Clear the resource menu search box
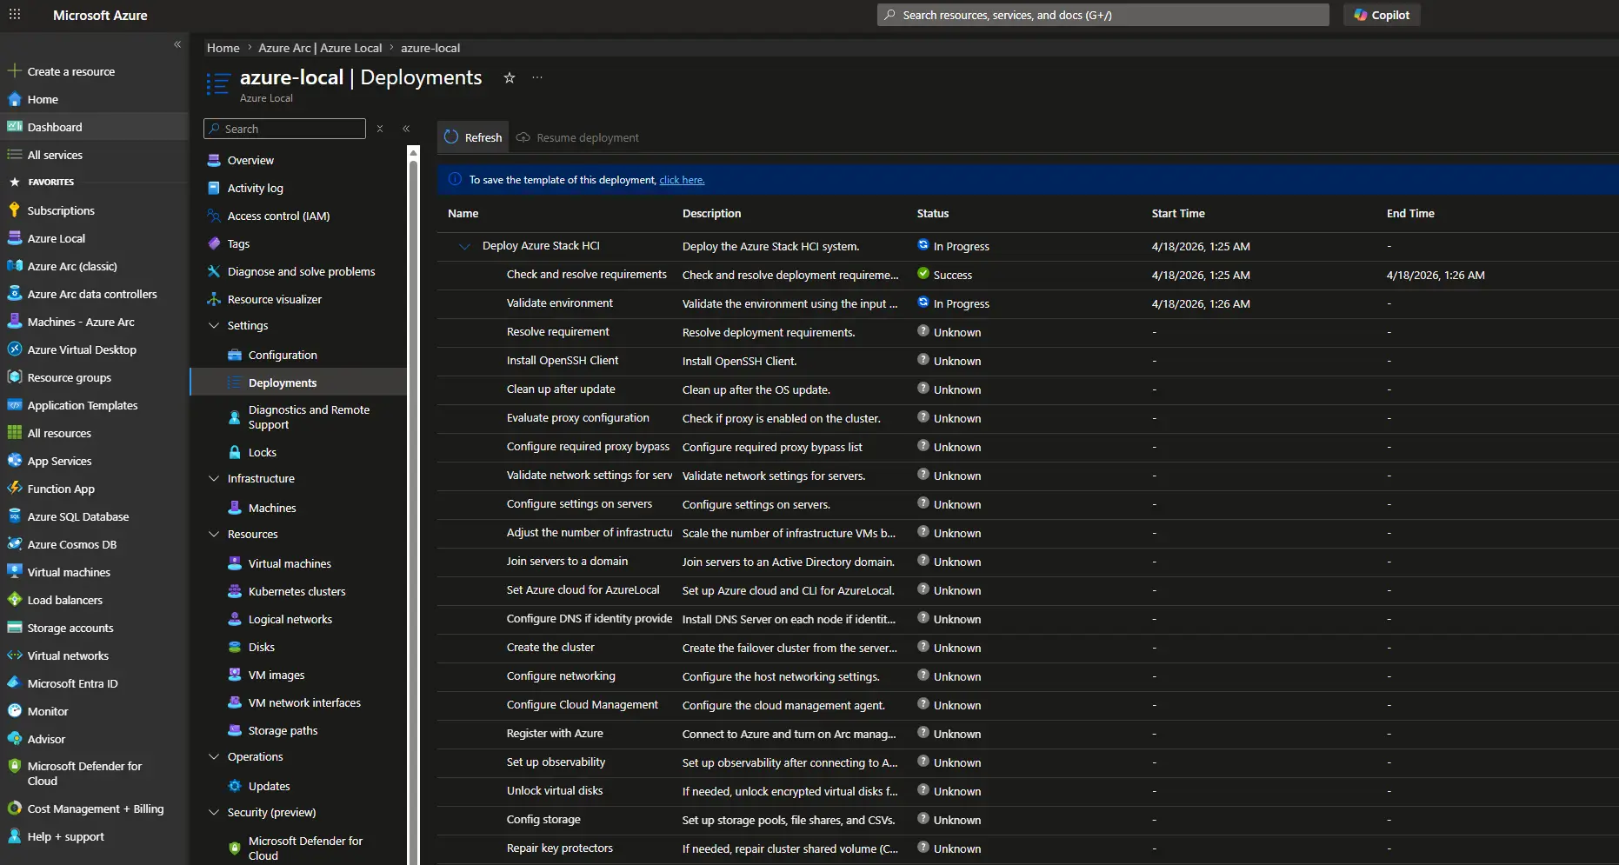 point(380,129)
